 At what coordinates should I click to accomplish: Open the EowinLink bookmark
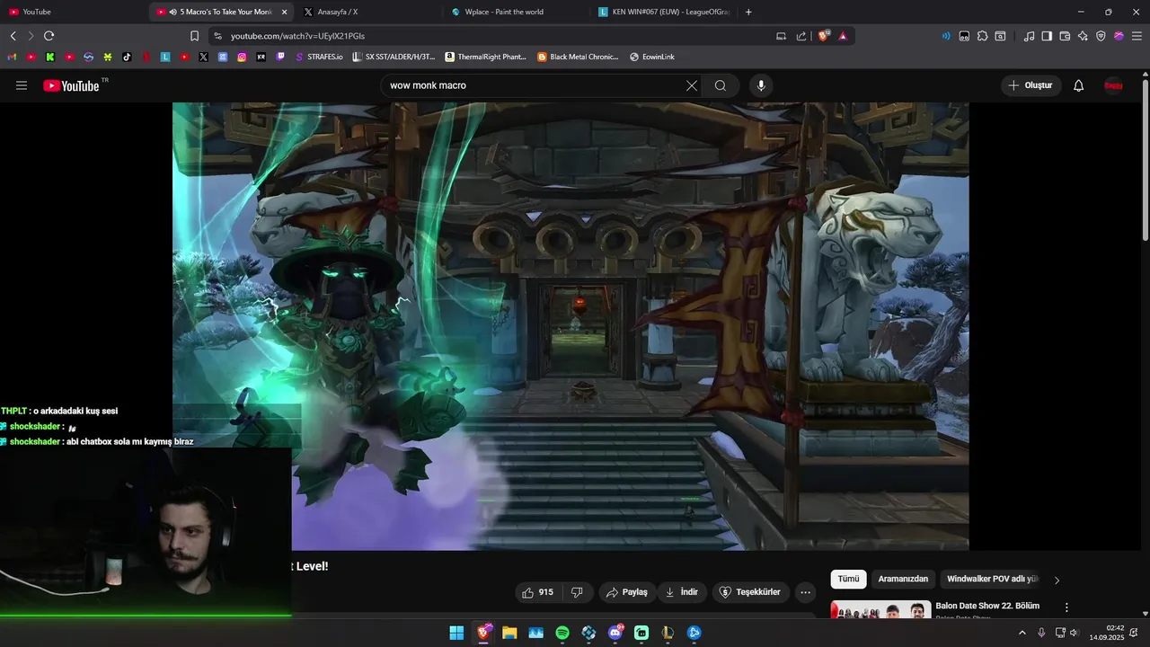652,57
